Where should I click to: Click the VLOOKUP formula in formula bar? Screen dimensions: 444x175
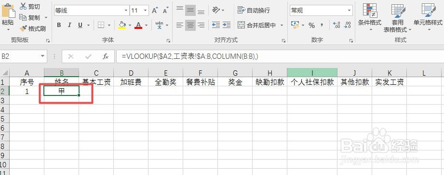pos(190,56)
